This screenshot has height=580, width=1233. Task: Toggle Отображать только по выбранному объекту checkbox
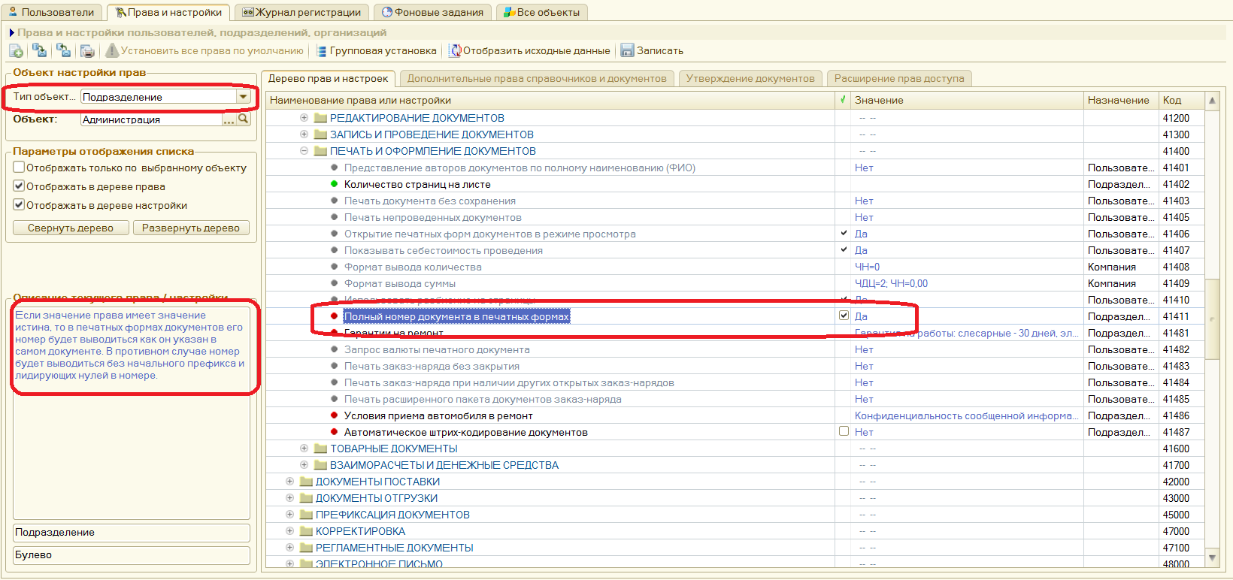pos(20,167)
